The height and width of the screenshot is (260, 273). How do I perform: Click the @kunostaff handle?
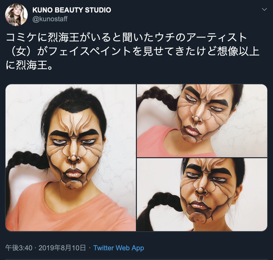point(50,19)
